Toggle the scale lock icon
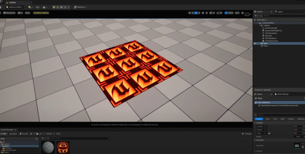This screenshot has height=154, width=305. (x=269, y=133)
